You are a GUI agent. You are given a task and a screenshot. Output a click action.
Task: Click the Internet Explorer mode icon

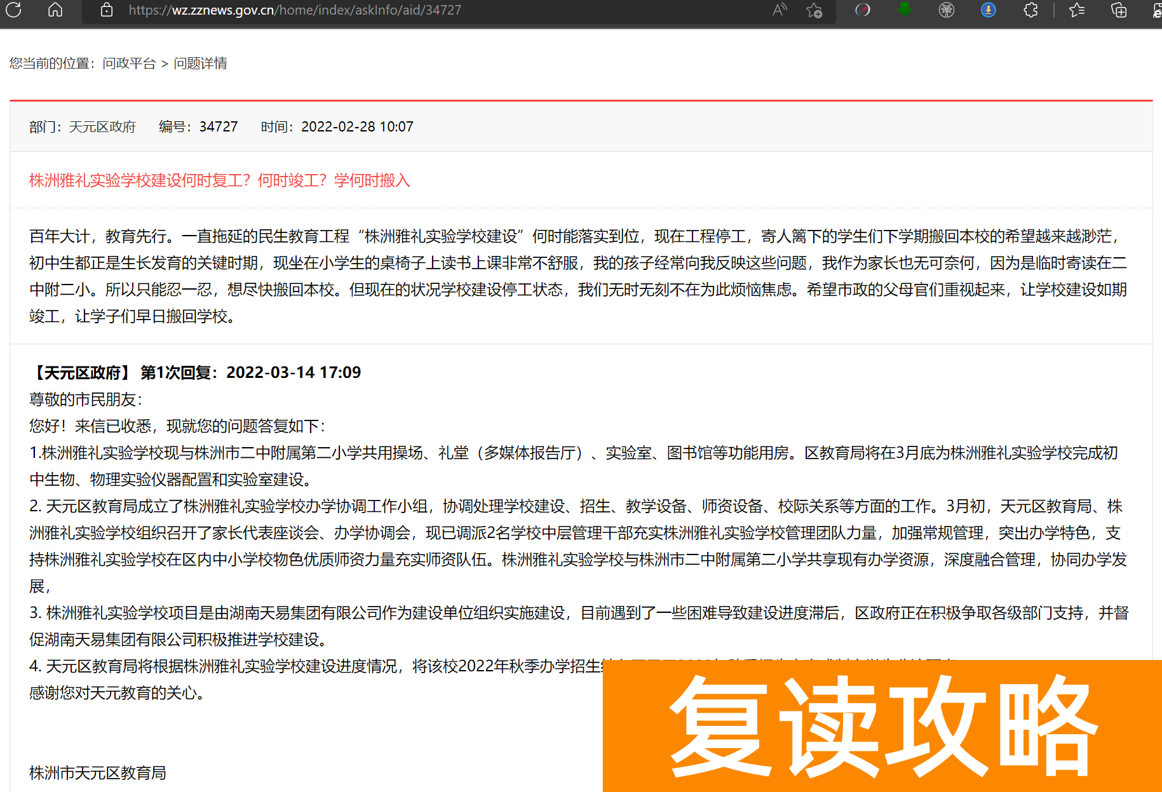[1155, 10]
